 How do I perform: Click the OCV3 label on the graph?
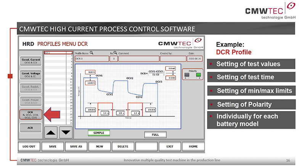[x=159, y=82]
